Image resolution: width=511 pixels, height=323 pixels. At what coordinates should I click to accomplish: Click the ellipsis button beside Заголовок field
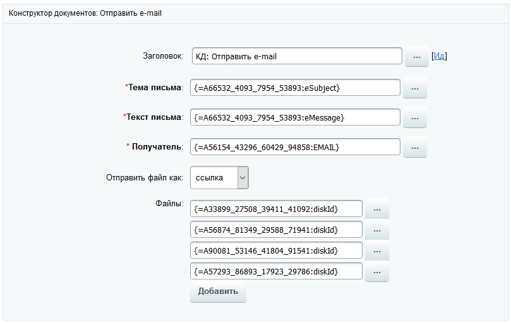click(416, 57)
